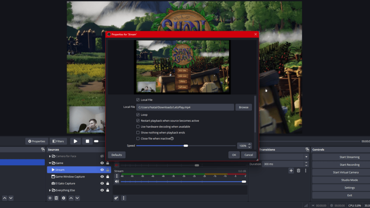Confirm properties with OK

[x=234, y=155]
